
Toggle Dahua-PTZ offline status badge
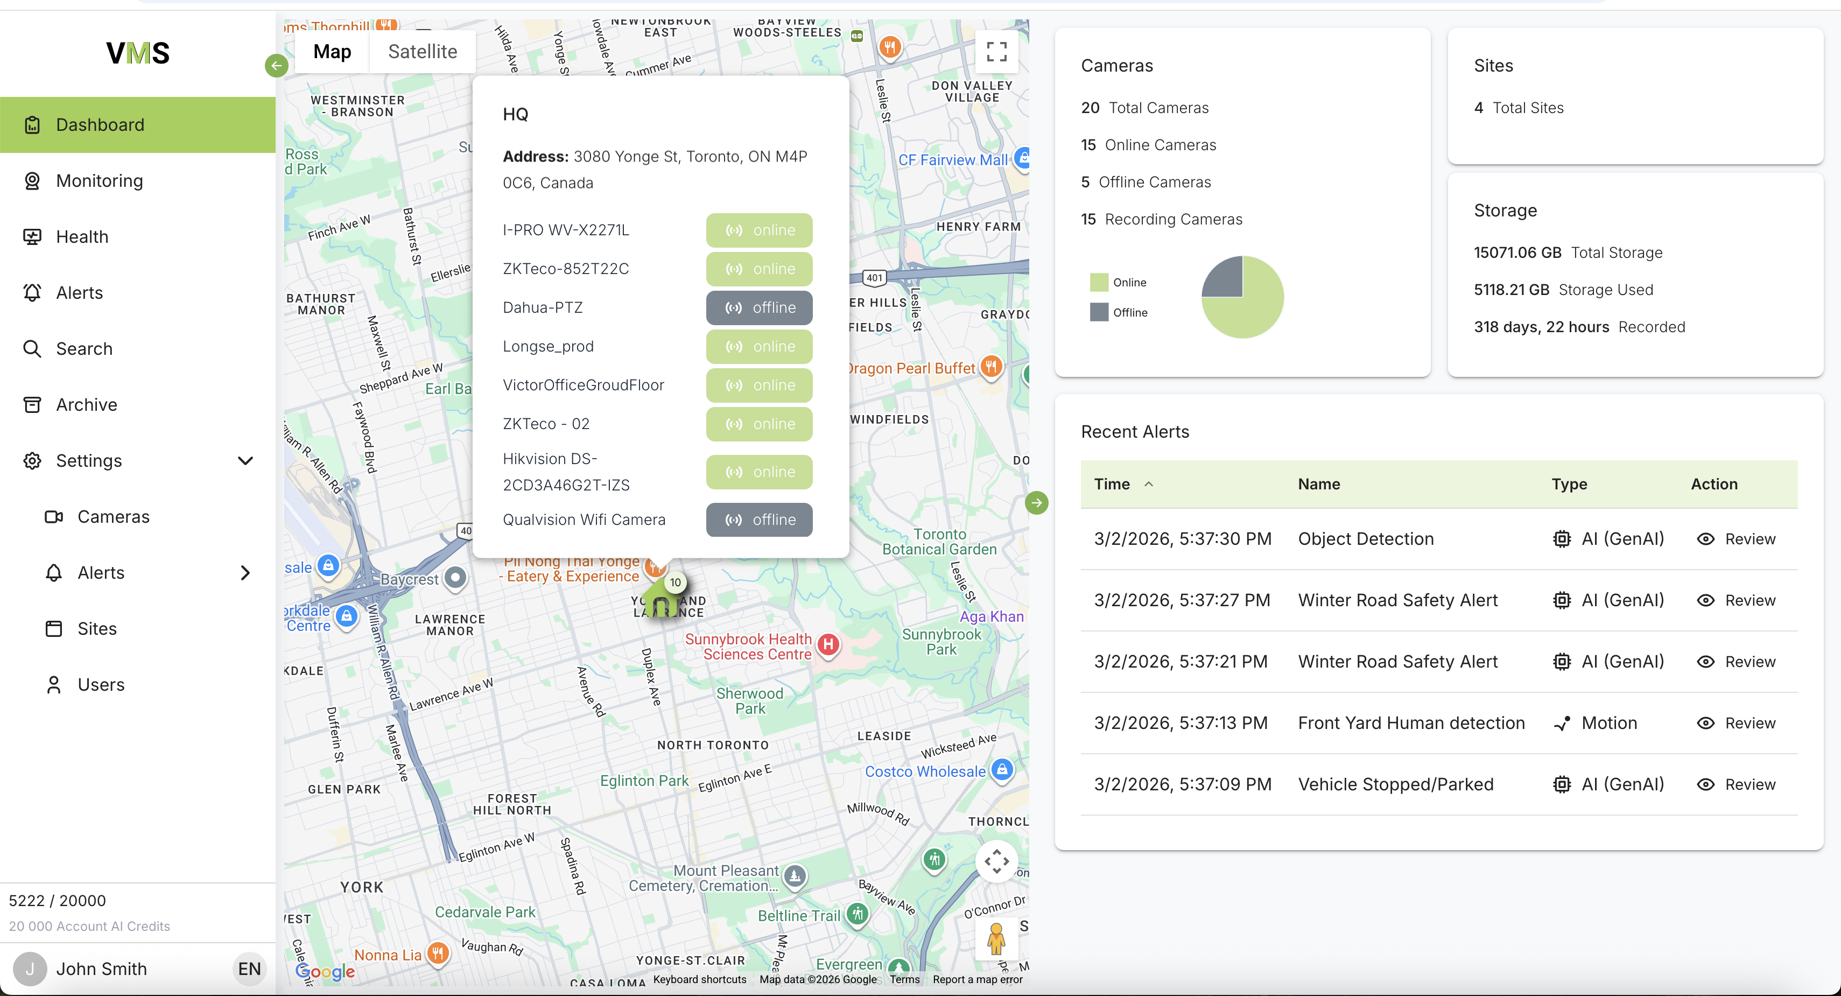click(x=759, y=307)
